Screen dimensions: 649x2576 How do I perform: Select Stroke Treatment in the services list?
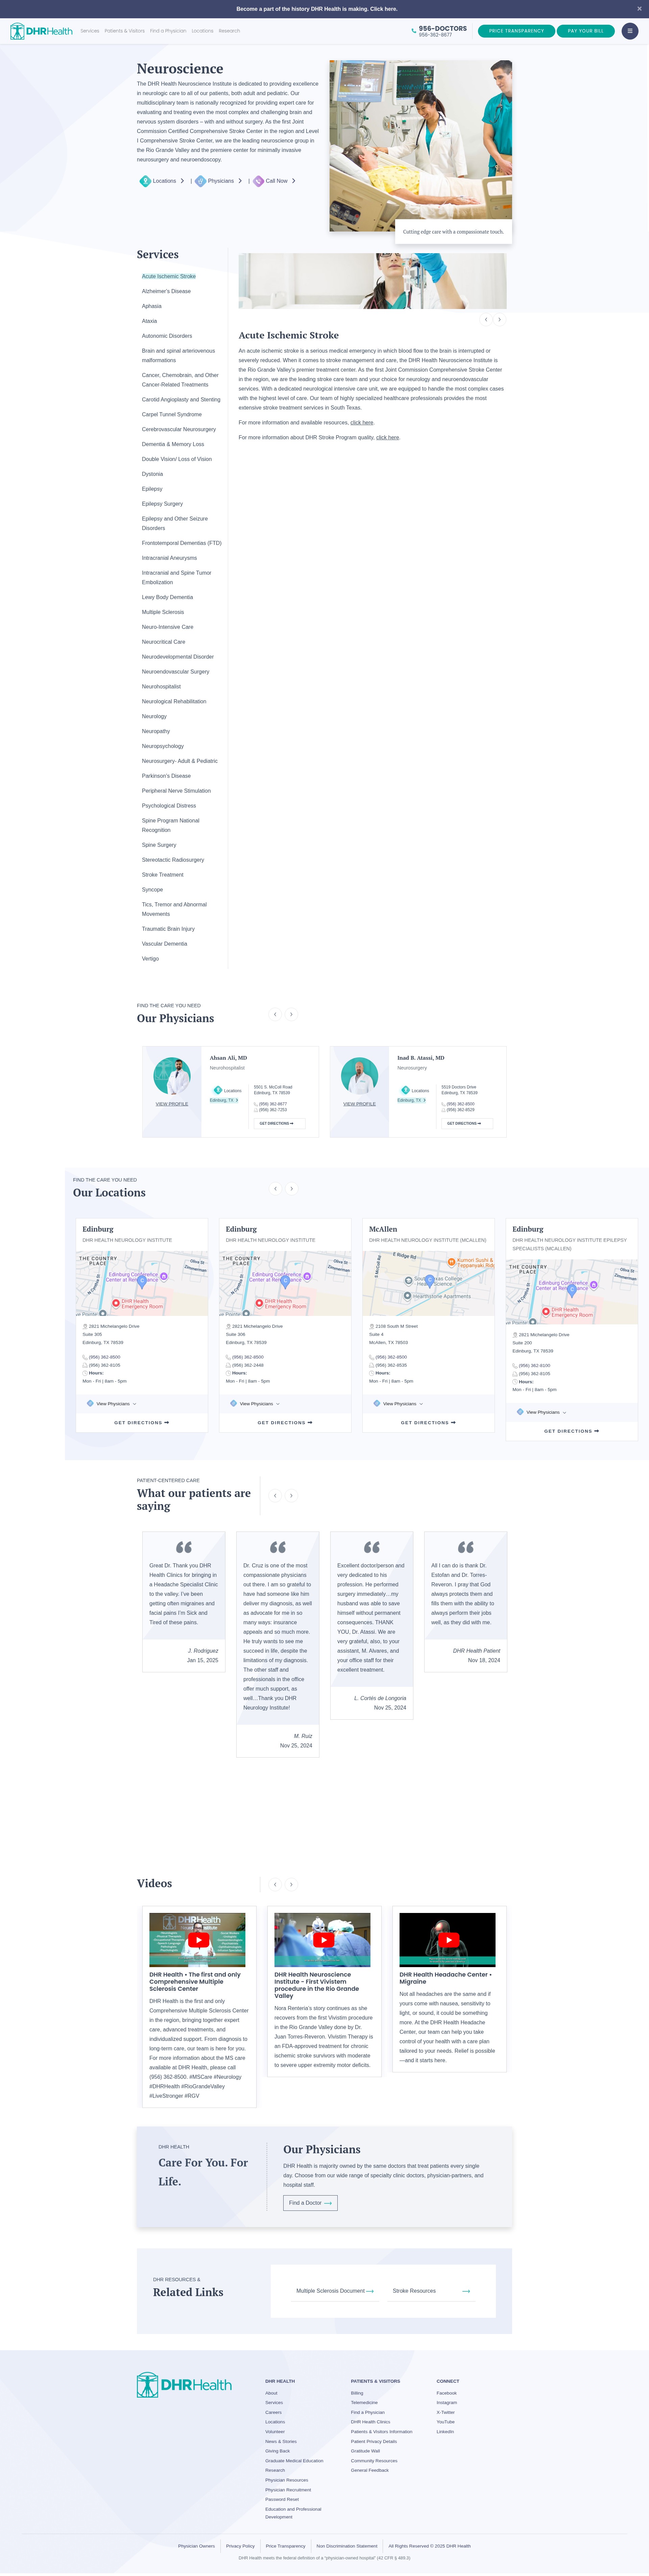(163, 875)
